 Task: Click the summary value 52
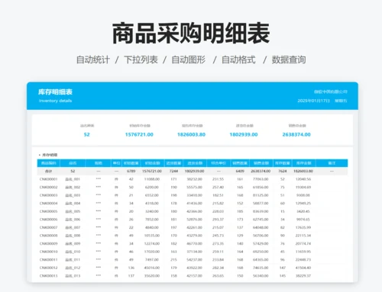(87, 134)
